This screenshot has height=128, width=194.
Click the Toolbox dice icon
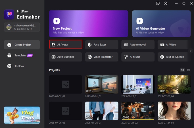click(9, 66)
